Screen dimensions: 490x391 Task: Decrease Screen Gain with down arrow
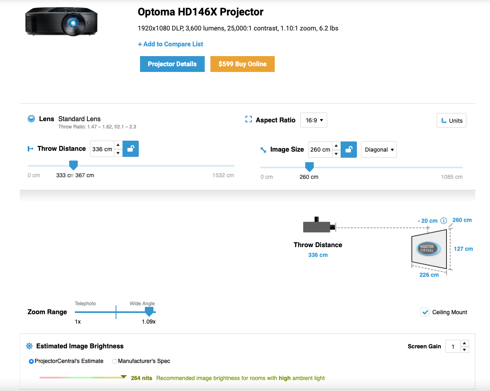[465, 350]
